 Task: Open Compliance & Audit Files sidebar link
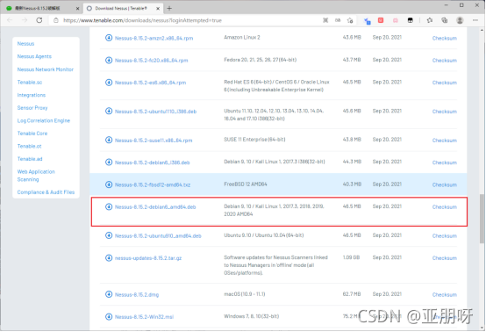46,192
